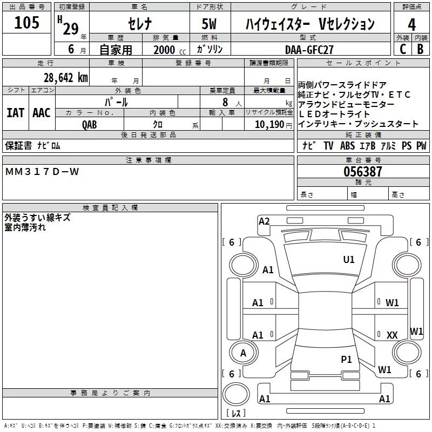Click the XX replaced-panel mark on the diagram
This screenshot has width=432, height=432.
[392, 335]
